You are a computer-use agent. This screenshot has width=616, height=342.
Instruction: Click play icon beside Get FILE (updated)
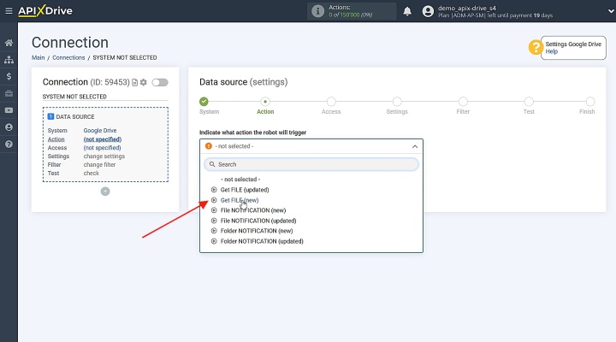(214, 190)
